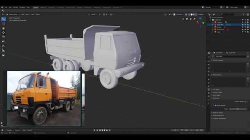Viewport: 250px width, 140px height.
Task: Toggle viewport overlays visibility button
Action: tap(174, 14)
